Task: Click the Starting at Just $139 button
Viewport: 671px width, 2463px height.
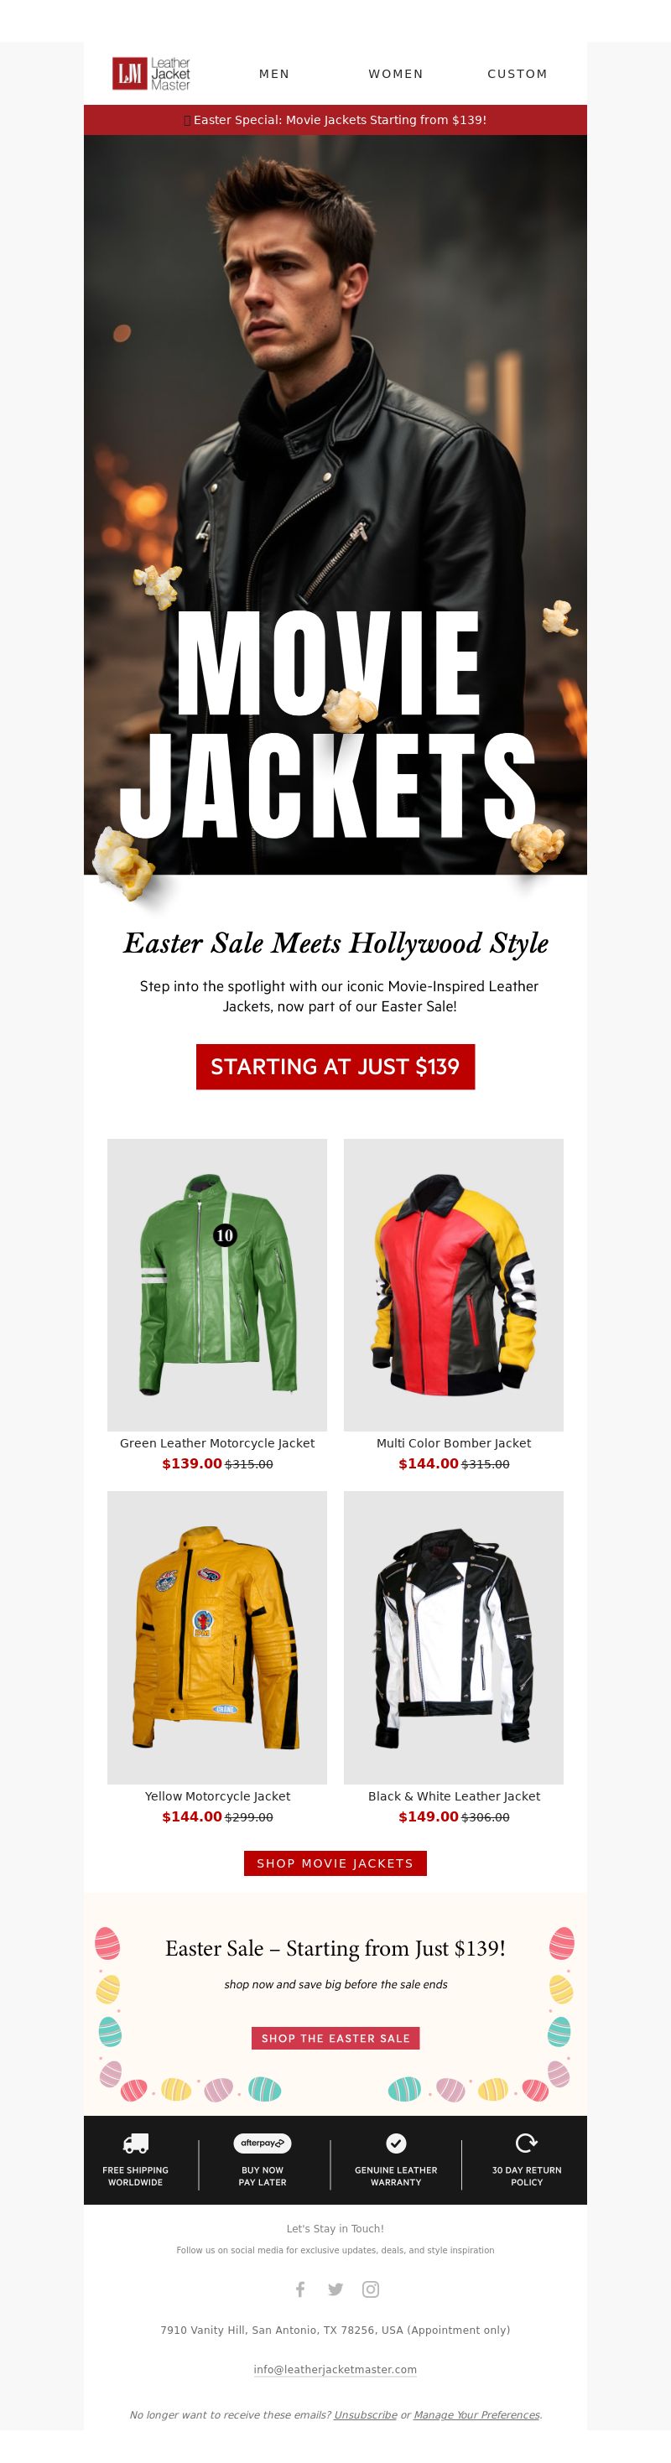Action: click(335, 1066)
